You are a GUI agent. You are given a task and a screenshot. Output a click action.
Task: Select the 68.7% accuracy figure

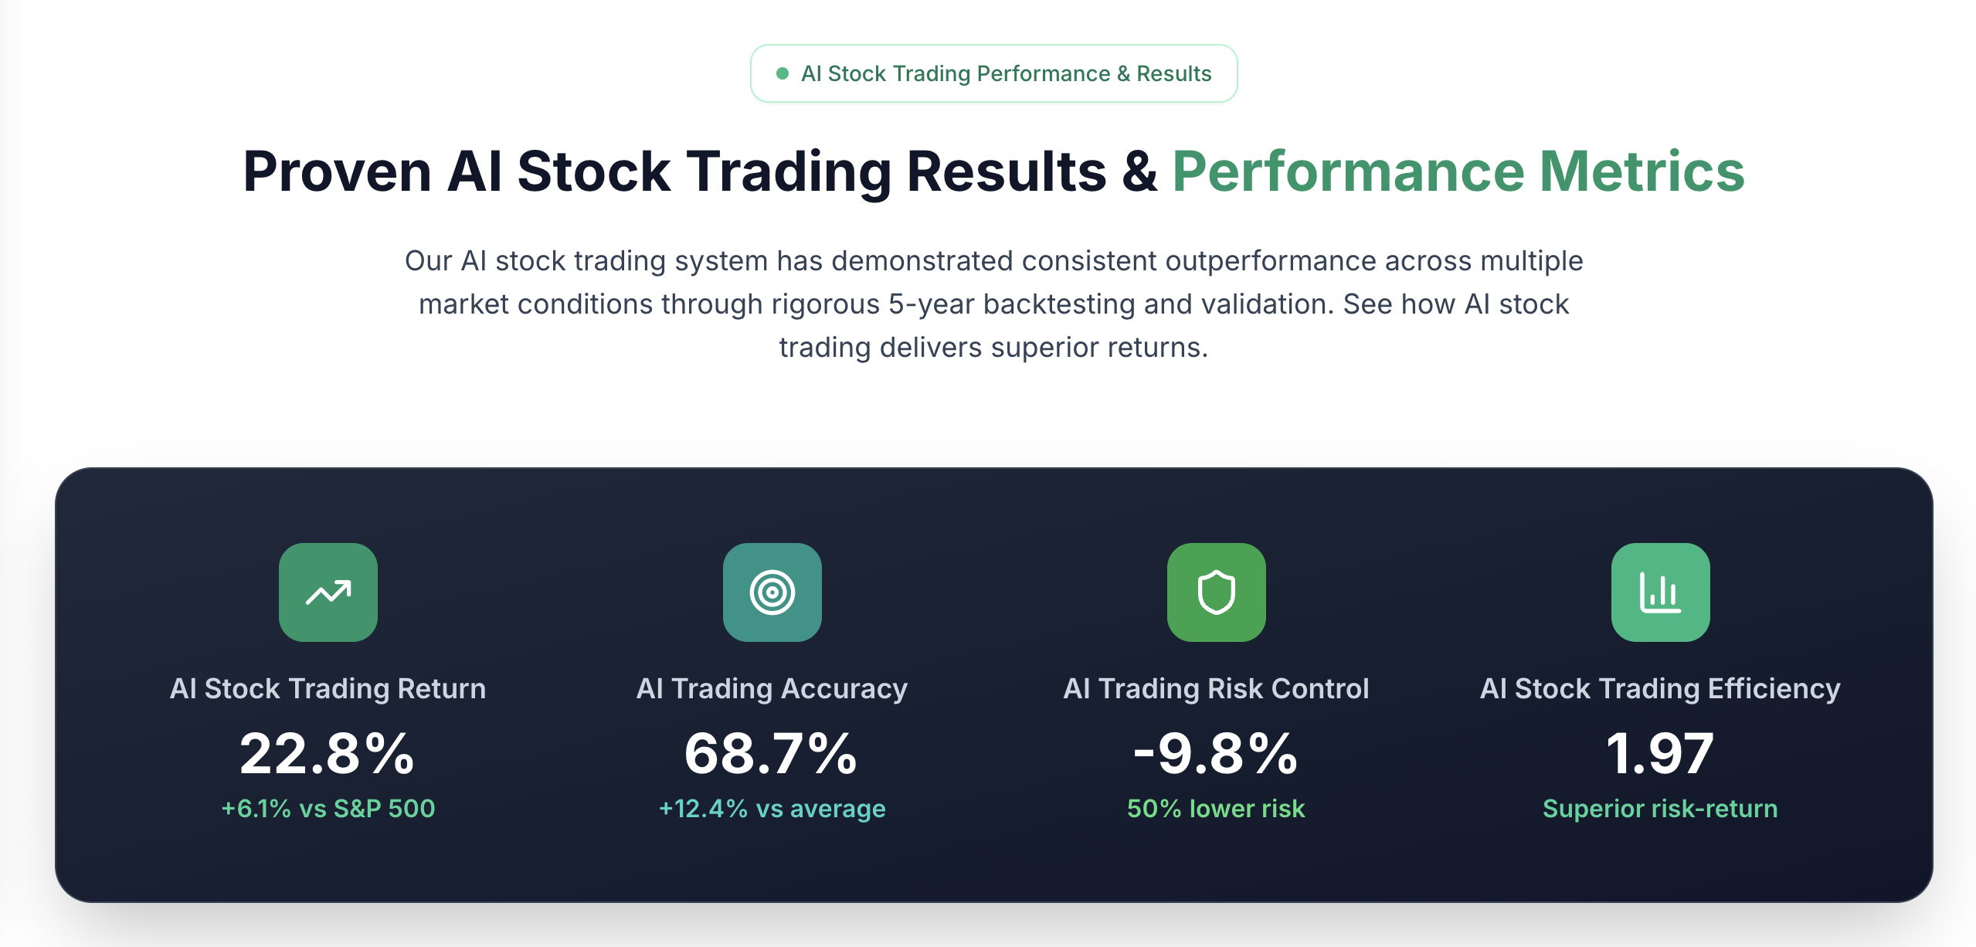pos(771,753)
